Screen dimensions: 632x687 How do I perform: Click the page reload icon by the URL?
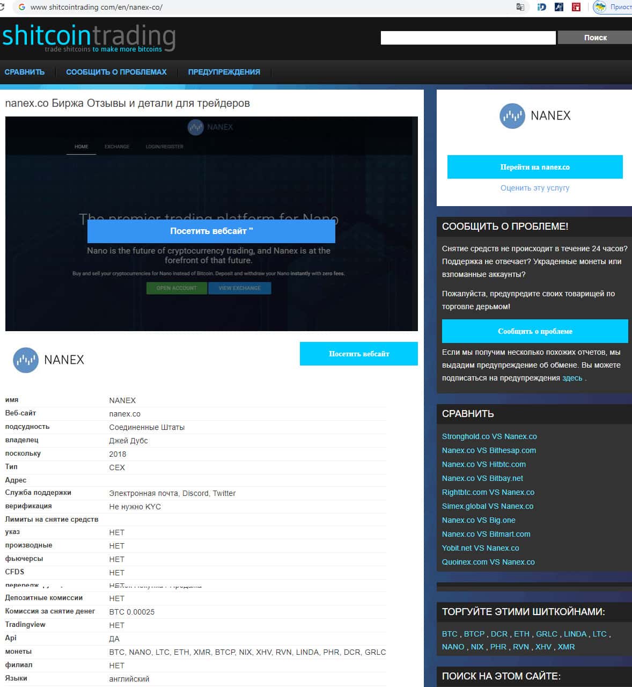click(x=2, y=7)
